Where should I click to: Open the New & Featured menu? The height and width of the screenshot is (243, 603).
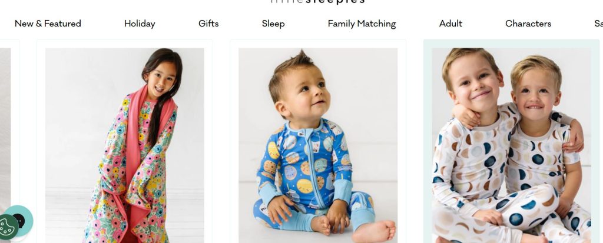48,24
